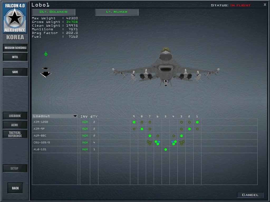The width and height of the screenshot is (270, 202).
Task: Select the ALQ-131 row name
Action: point(40,149)
